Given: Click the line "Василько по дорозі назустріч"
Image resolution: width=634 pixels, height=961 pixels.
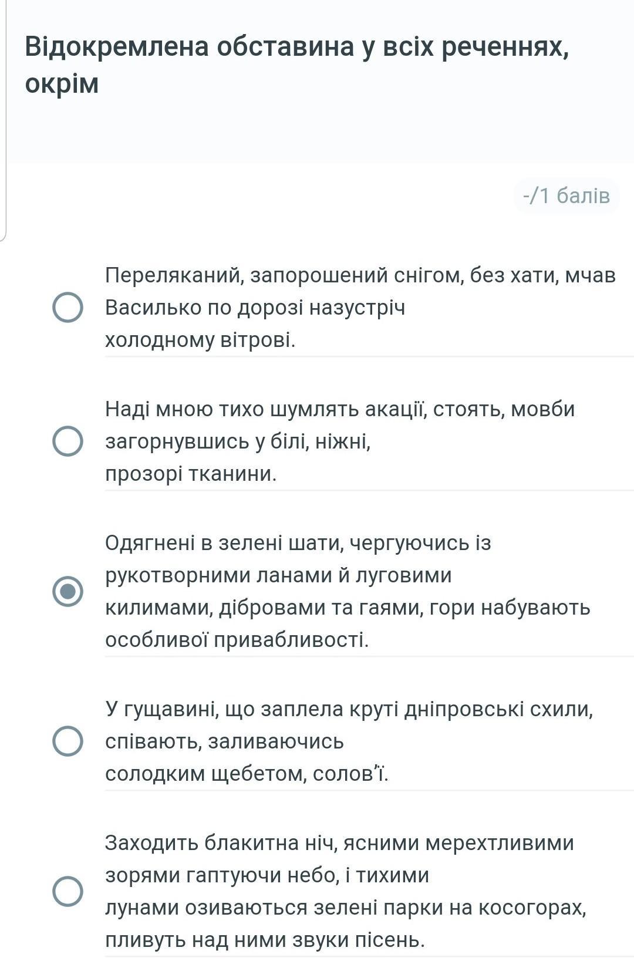Looking at the screenshot, I should coord(255,307).
